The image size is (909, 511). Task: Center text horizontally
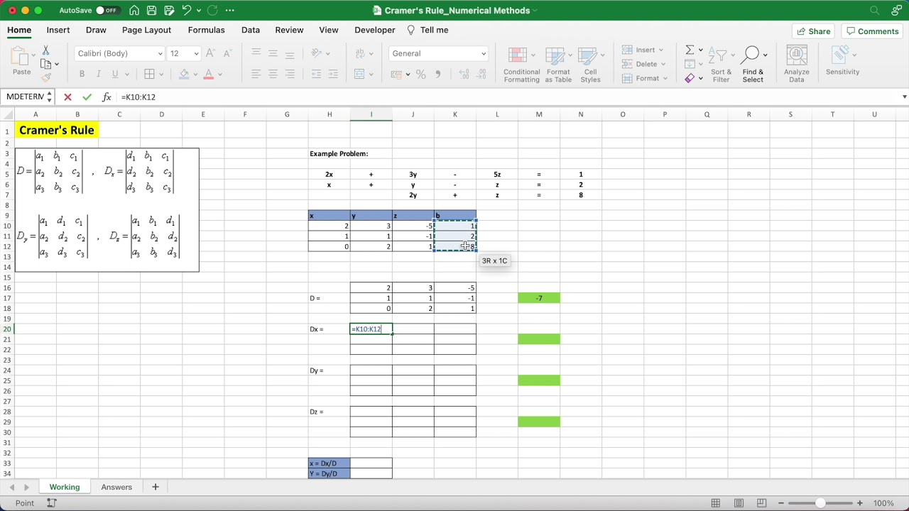pyautogui.click(x=273, y=74)
